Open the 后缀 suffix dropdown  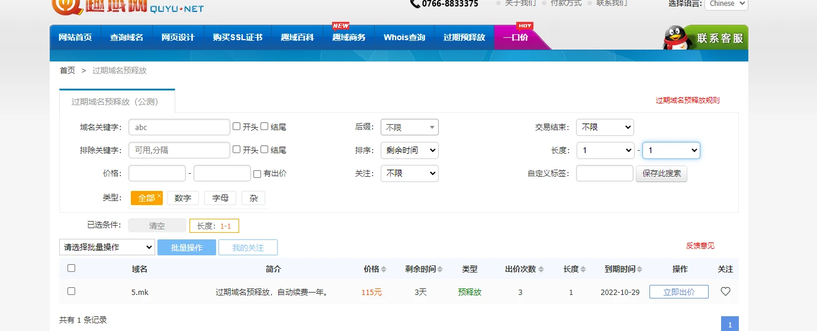click(x=410, y=127)
